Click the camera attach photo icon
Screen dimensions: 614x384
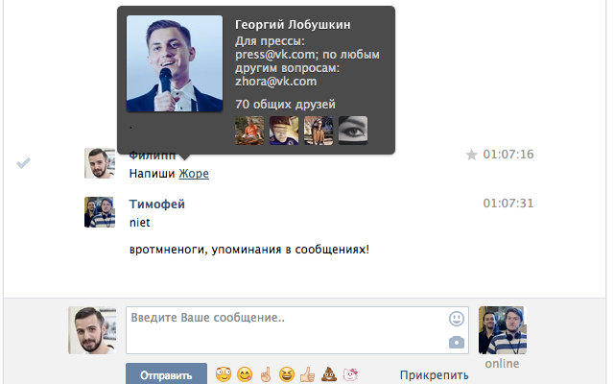coord(457,343)
